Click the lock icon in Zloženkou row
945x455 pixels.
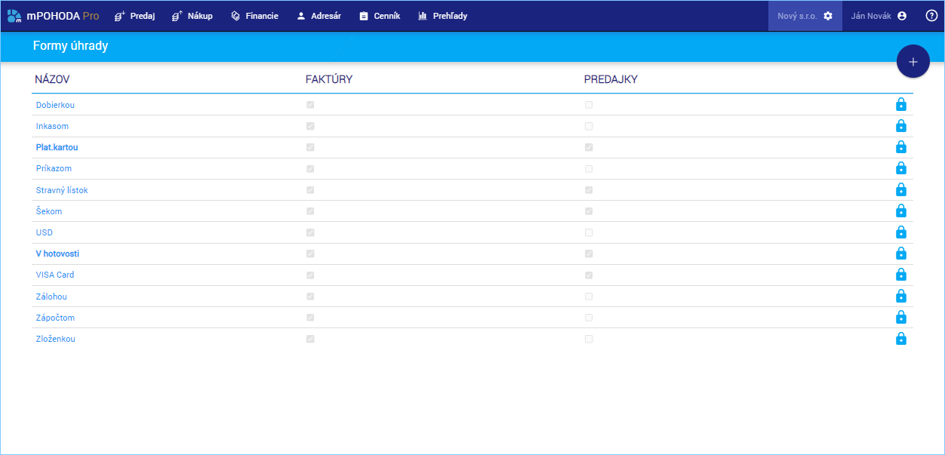(900, 339)
